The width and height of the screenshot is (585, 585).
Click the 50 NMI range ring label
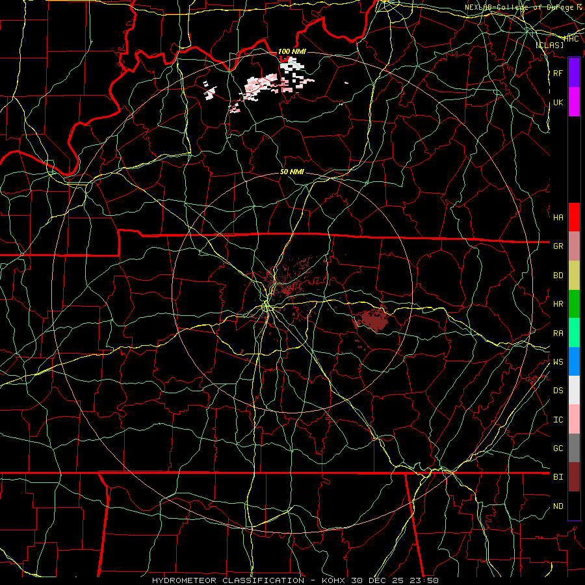[x=292, y=172]
